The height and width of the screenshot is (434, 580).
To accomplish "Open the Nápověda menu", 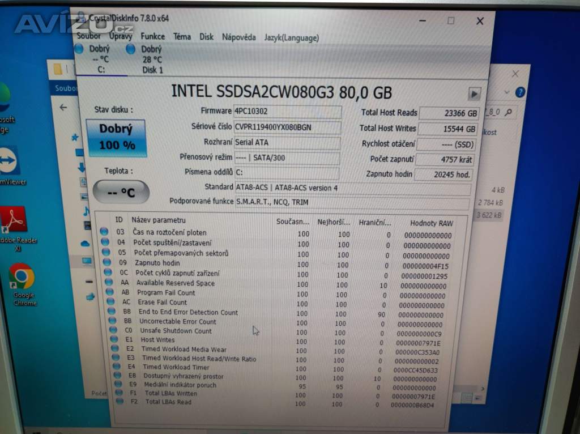I will pos(238,37).
